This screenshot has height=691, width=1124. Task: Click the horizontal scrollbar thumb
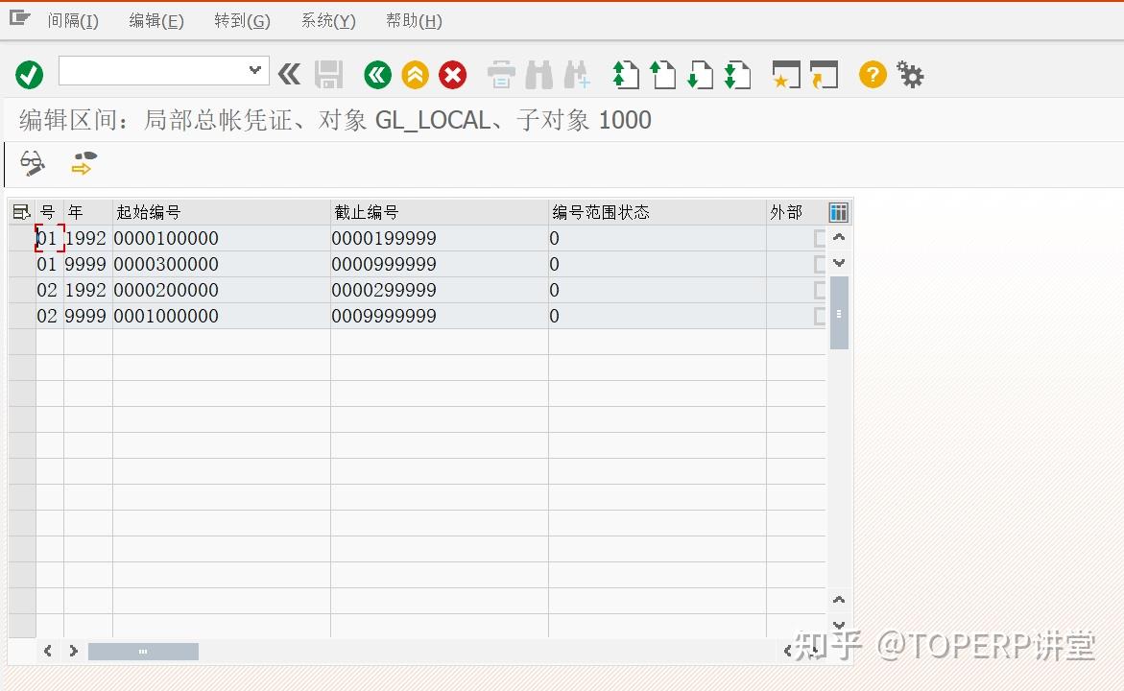coord(143,651)
